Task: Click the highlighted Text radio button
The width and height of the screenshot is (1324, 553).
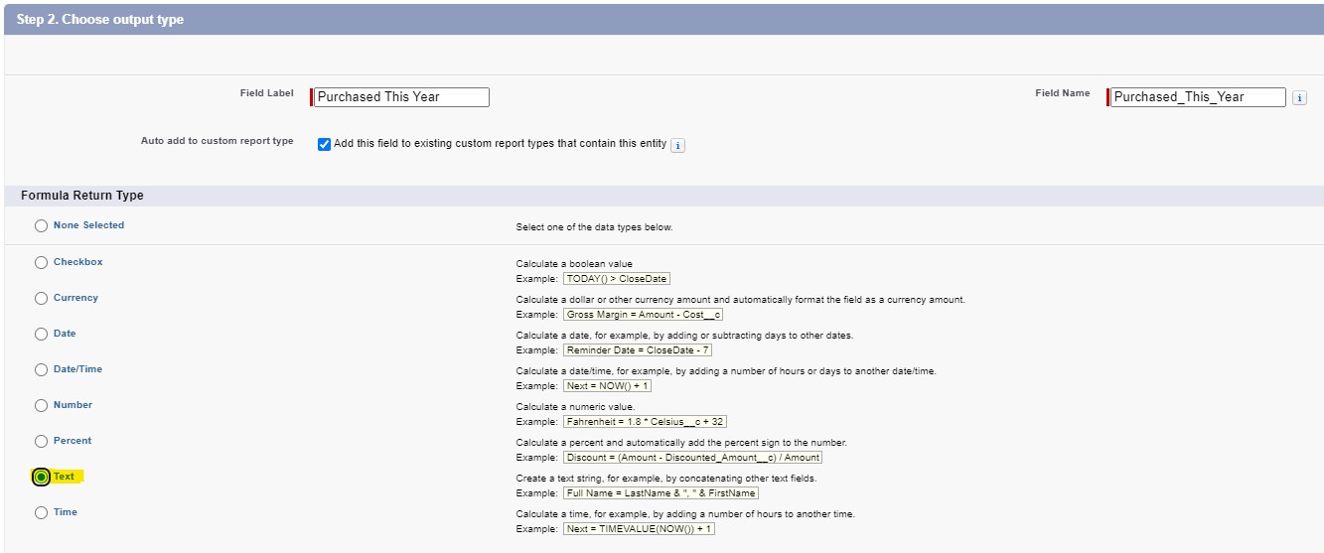Action: tap(41, 478)
